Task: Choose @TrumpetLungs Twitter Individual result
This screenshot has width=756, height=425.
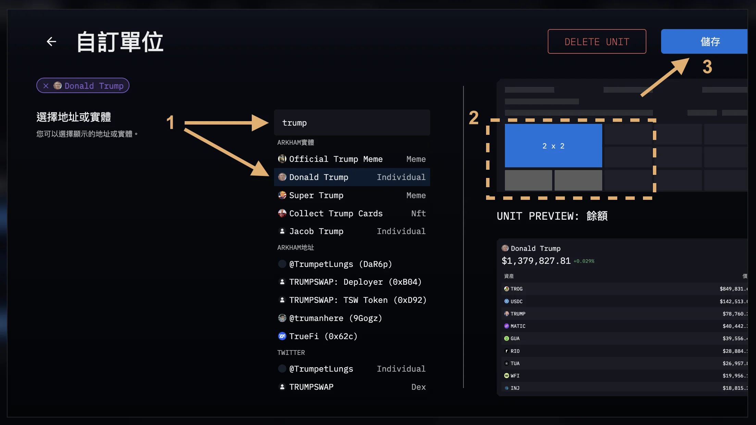Action: coord(352,369)
